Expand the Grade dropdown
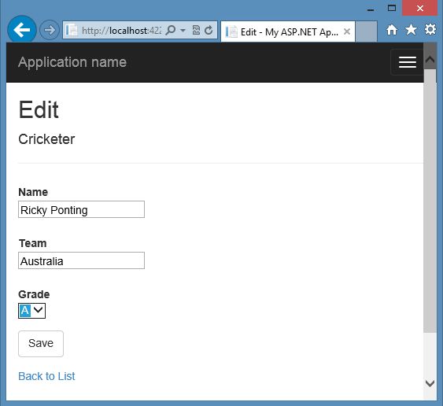 pyautogui.click(x=32, y=311)
